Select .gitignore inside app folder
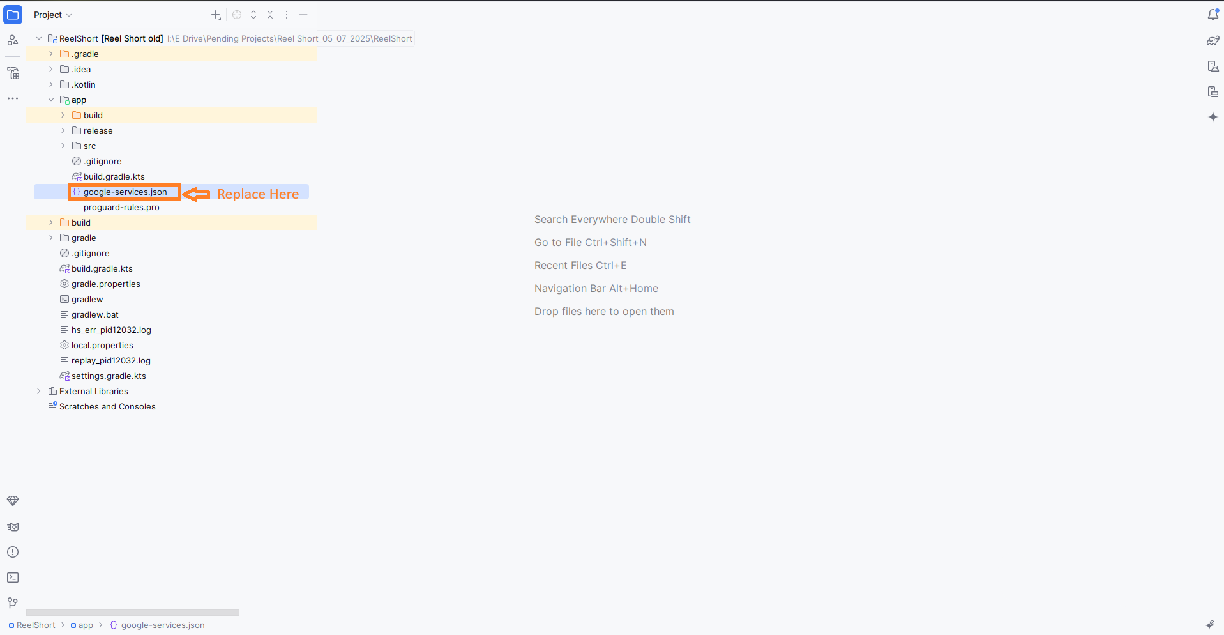The width and height of the screenshot is (1224, 635). click(x=102, y=161)
